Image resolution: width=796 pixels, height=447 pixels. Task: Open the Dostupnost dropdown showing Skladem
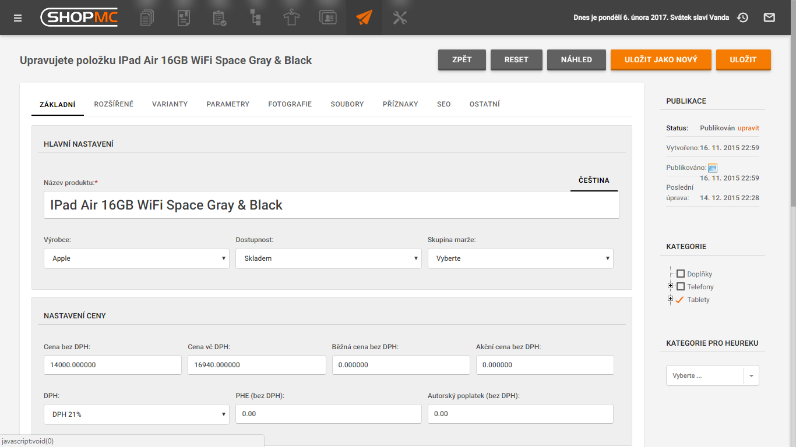[x=328, y=258]
